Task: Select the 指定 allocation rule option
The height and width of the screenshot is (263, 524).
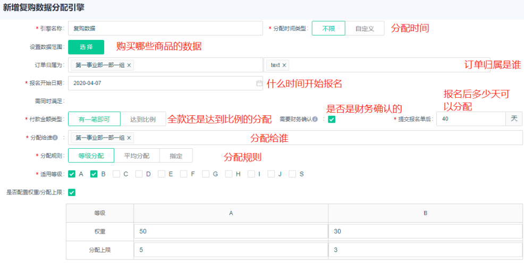Action: (176, 156)
